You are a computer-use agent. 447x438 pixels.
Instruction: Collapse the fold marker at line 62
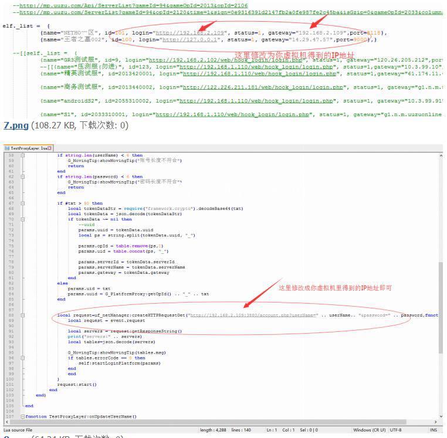[23, 176]
